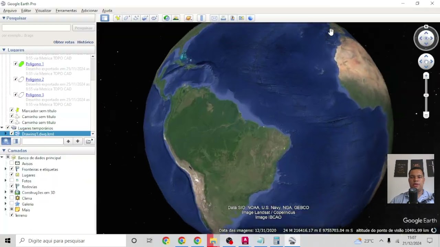Open the Ajuda menu

107,11
